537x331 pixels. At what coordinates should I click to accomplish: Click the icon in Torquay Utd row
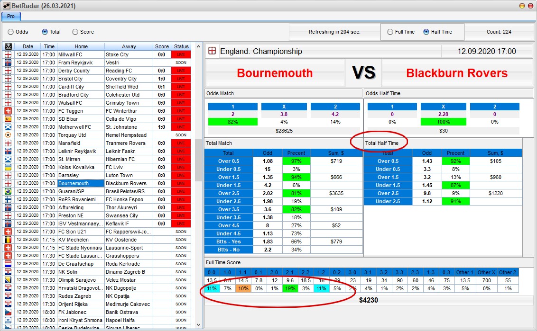[x=8, y=135]
